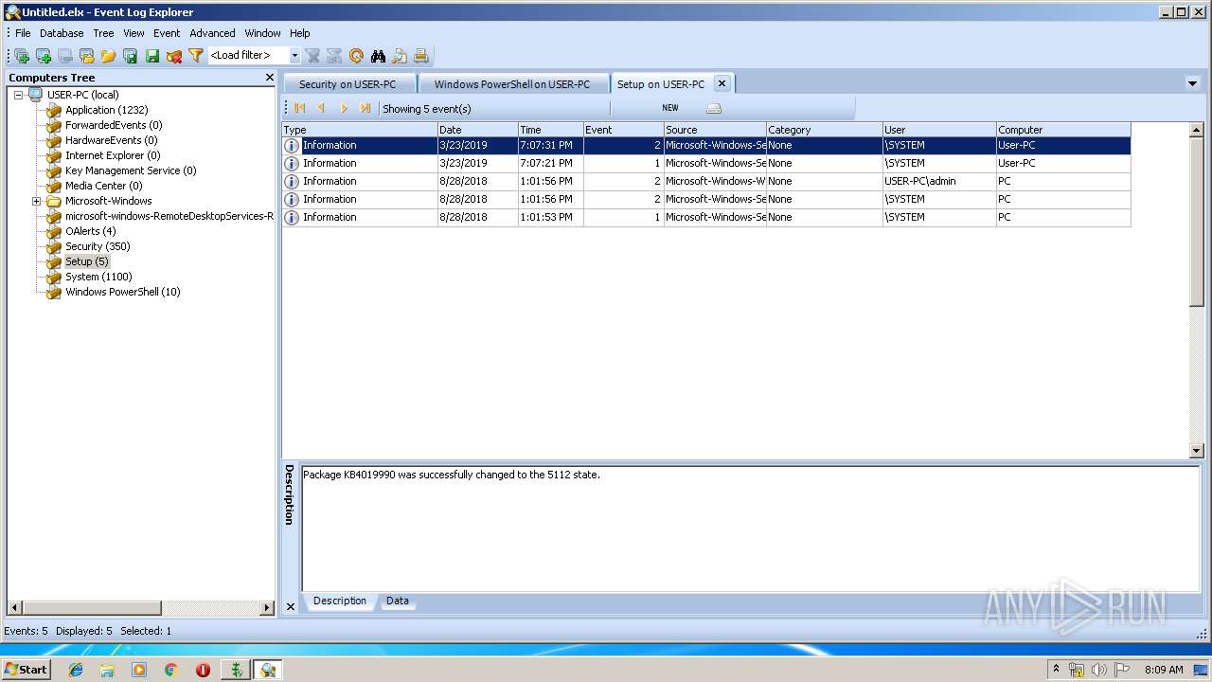
Task: Click the Refresh circular arrow toolbar icon
Action: (356, 56)
